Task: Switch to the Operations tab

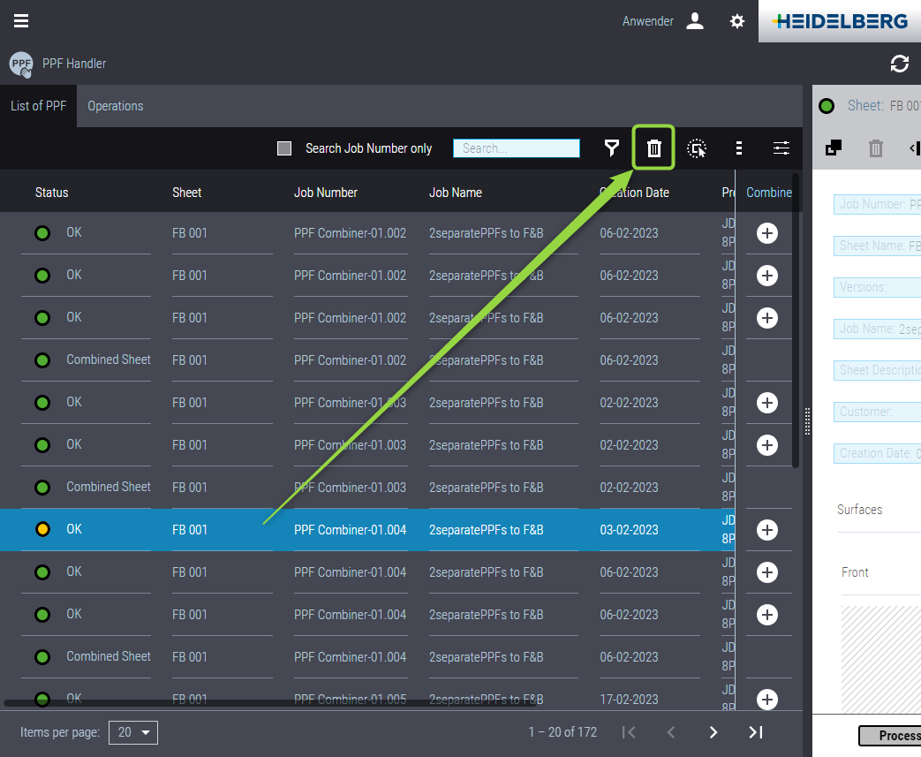Action: click(x=115, y=106)
